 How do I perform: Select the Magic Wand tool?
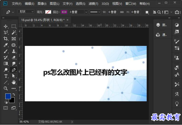click(x=13, y=33)
